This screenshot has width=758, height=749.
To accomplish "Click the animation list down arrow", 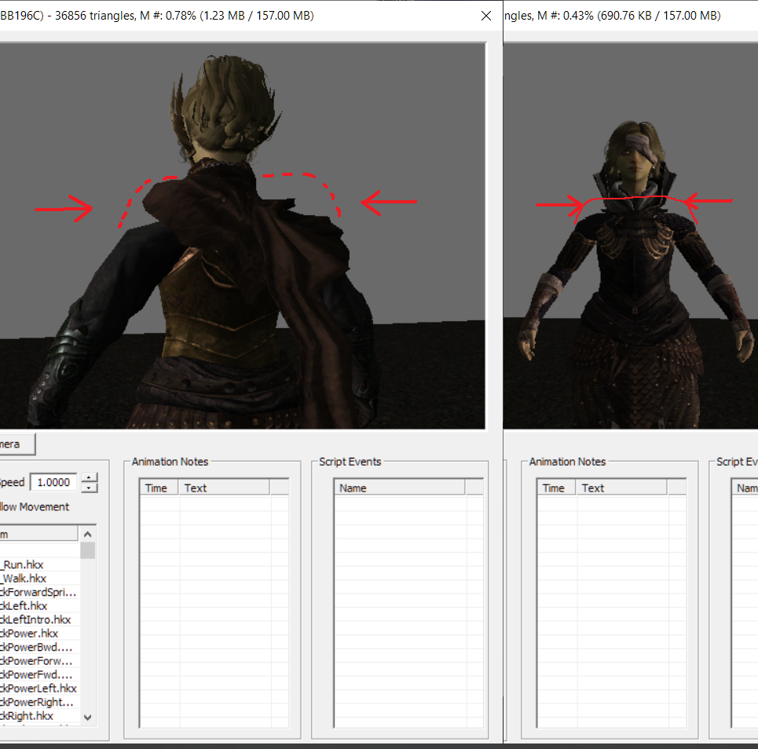I will pyautogui.click(x=87, y=718).
